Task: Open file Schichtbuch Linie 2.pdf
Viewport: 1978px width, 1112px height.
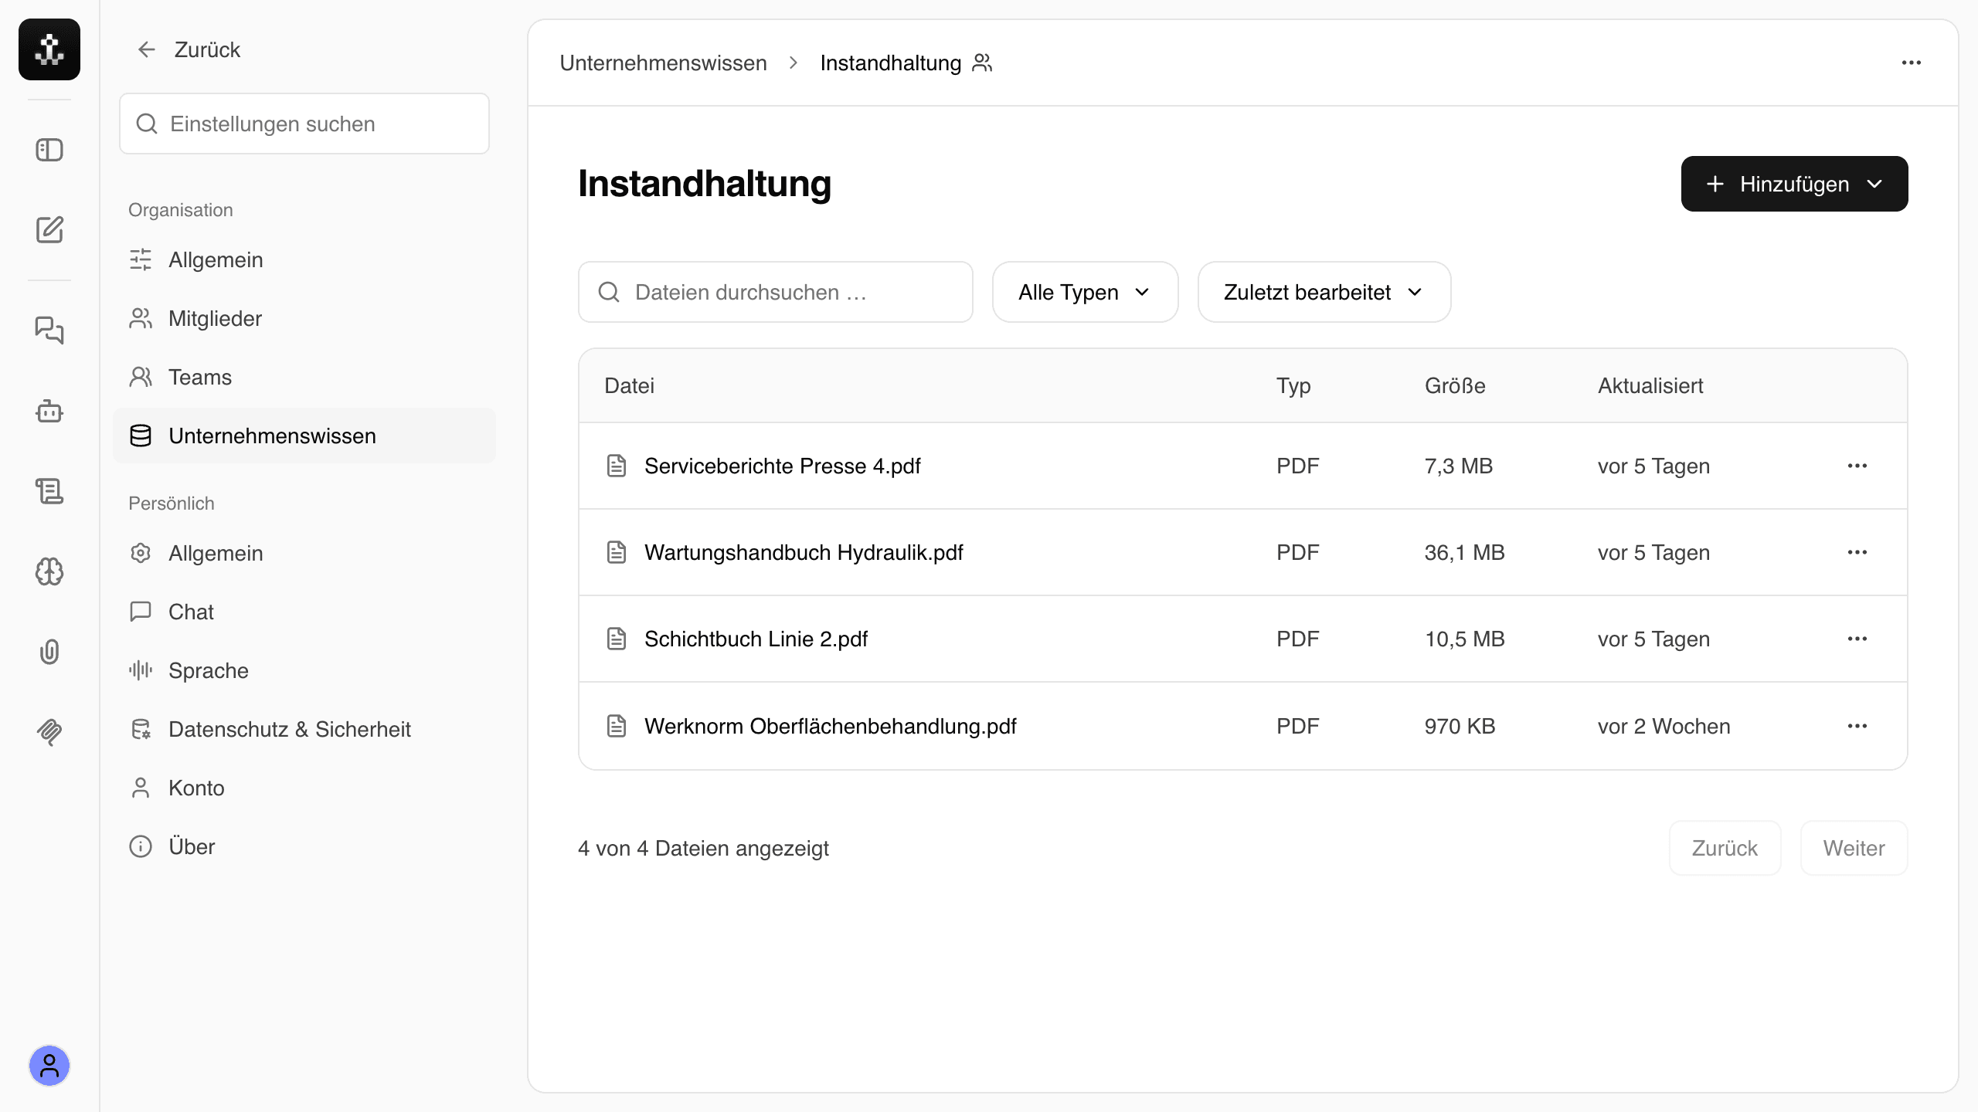Action: tap(756, 639)
